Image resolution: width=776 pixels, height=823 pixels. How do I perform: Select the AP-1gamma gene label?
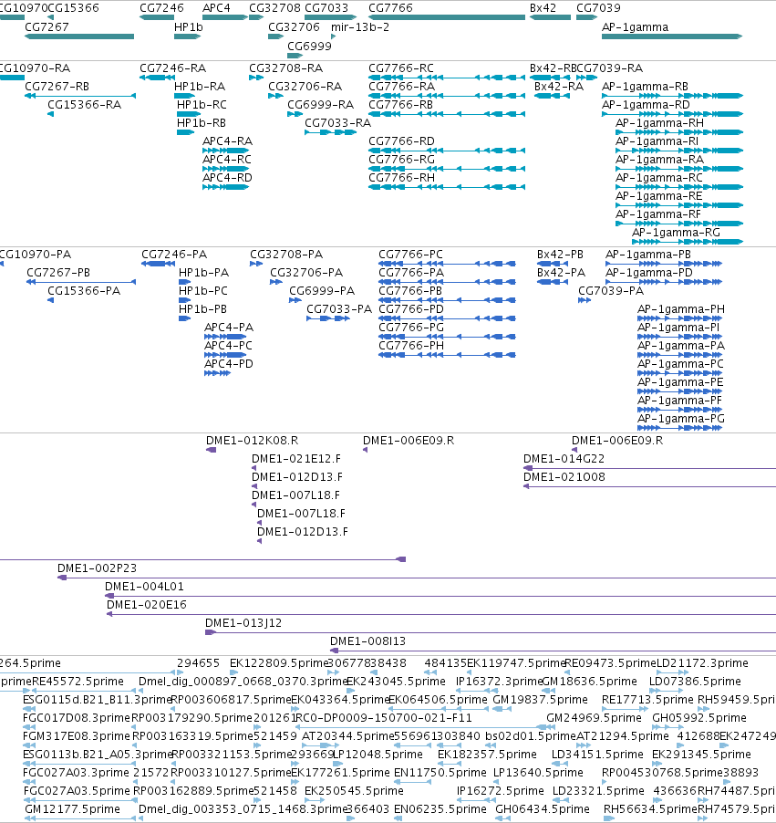pos(635,27)
